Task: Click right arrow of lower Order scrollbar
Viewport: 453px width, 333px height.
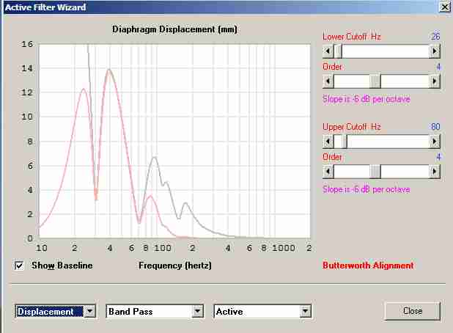Action: (x=434, y=81)
